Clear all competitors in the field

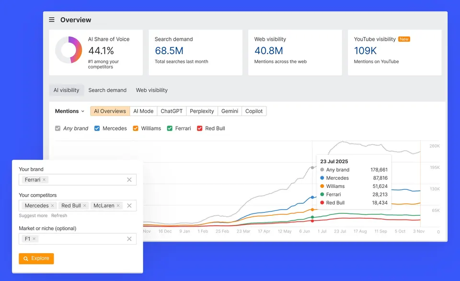(129, 206)
